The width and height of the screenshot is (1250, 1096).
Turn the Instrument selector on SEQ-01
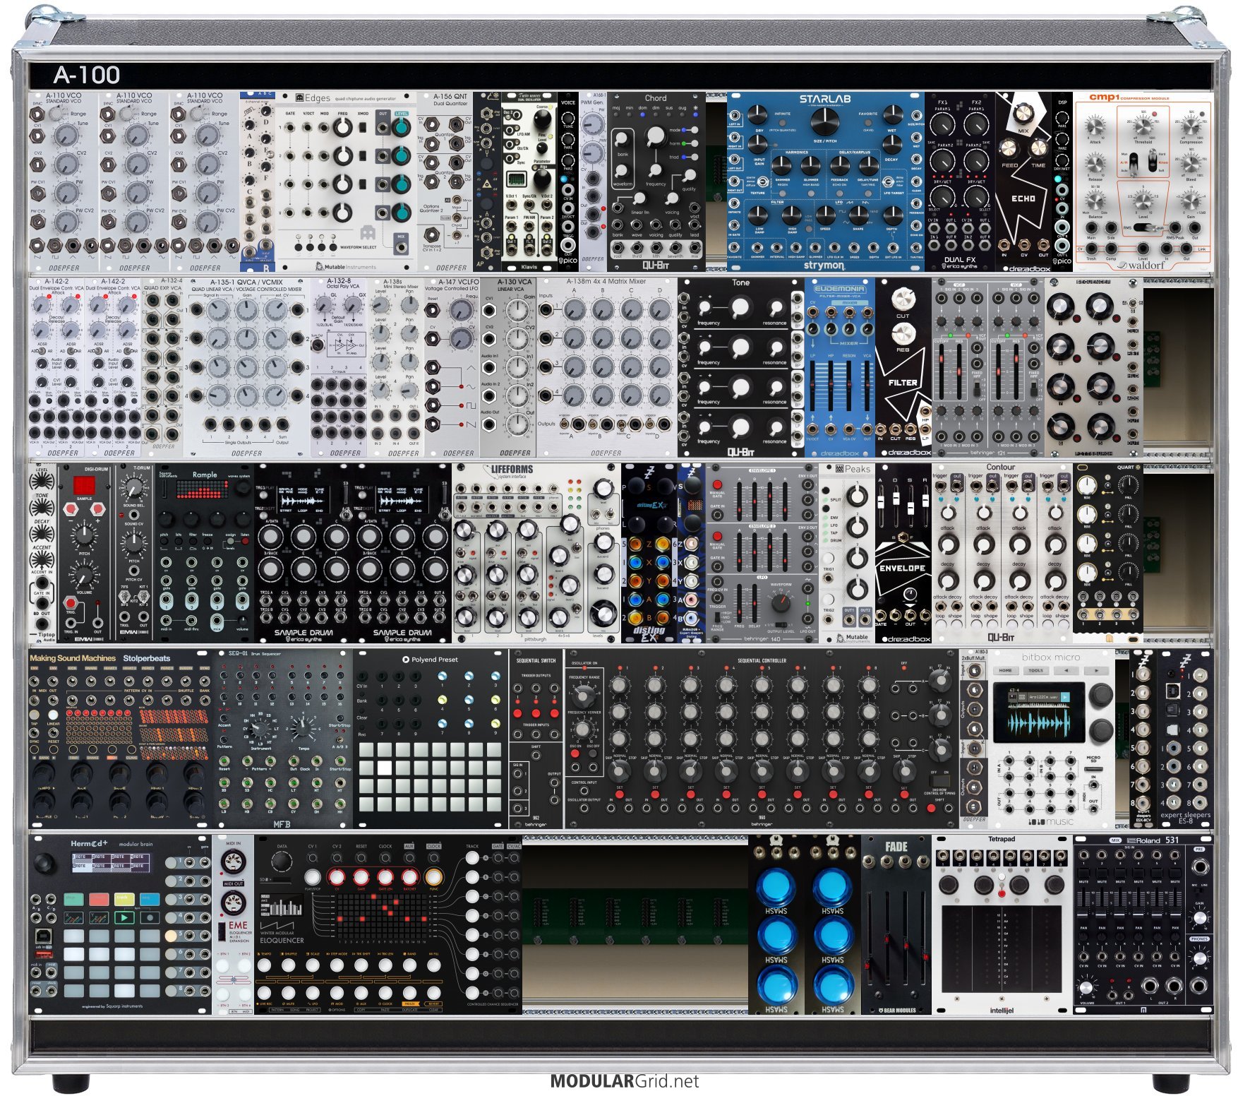260,727
